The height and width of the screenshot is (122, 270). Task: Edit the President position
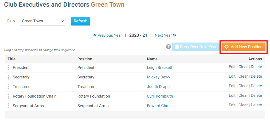point(232,67)
